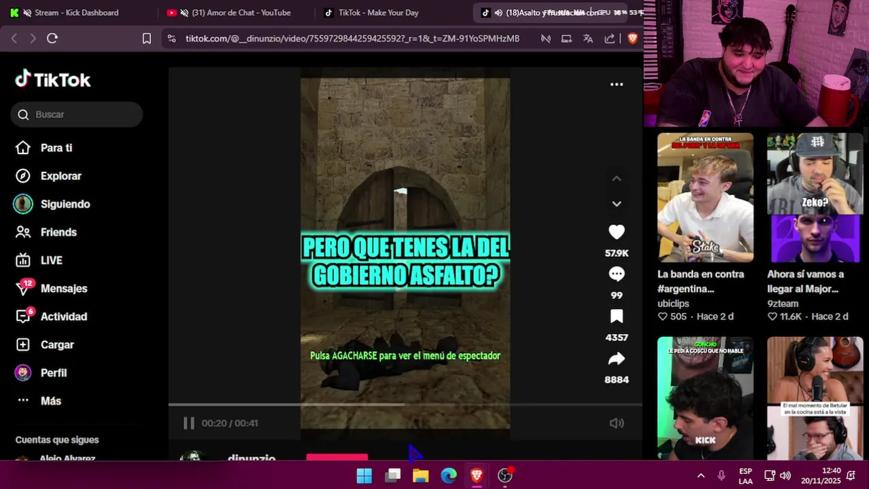Click La banda en contra video title
The width and height of the screenshot is (869, 489).
coord(701,281)
